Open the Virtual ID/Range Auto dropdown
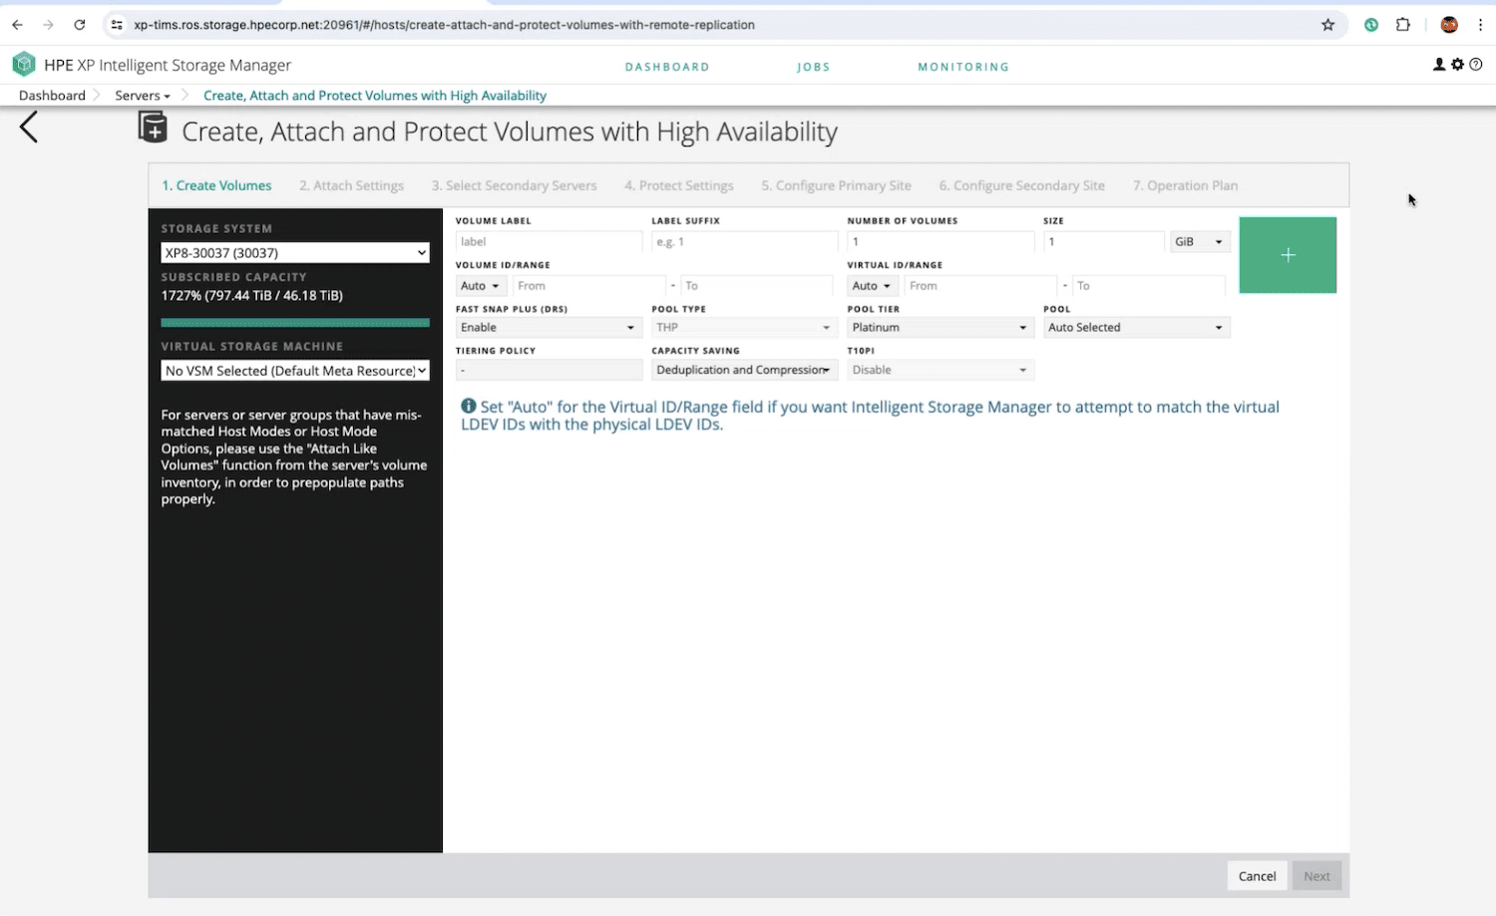1496x916 pixels. [873, 286]
